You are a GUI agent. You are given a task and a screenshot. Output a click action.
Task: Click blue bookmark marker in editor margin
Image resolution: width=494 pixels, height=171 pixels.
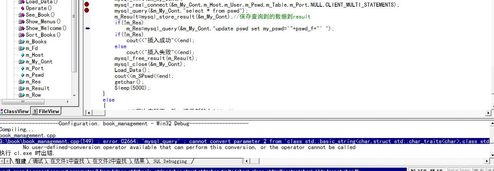[88, 28]
